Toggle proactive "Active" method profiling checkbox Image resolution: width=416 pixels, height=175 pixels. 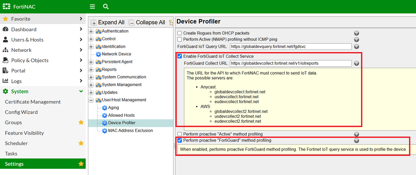coord(180,134)
